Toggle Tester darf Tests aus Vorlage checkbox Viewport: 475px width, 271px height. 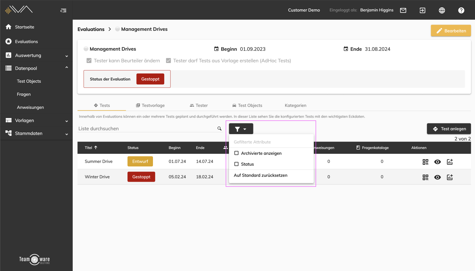click(x=169, y=60)
